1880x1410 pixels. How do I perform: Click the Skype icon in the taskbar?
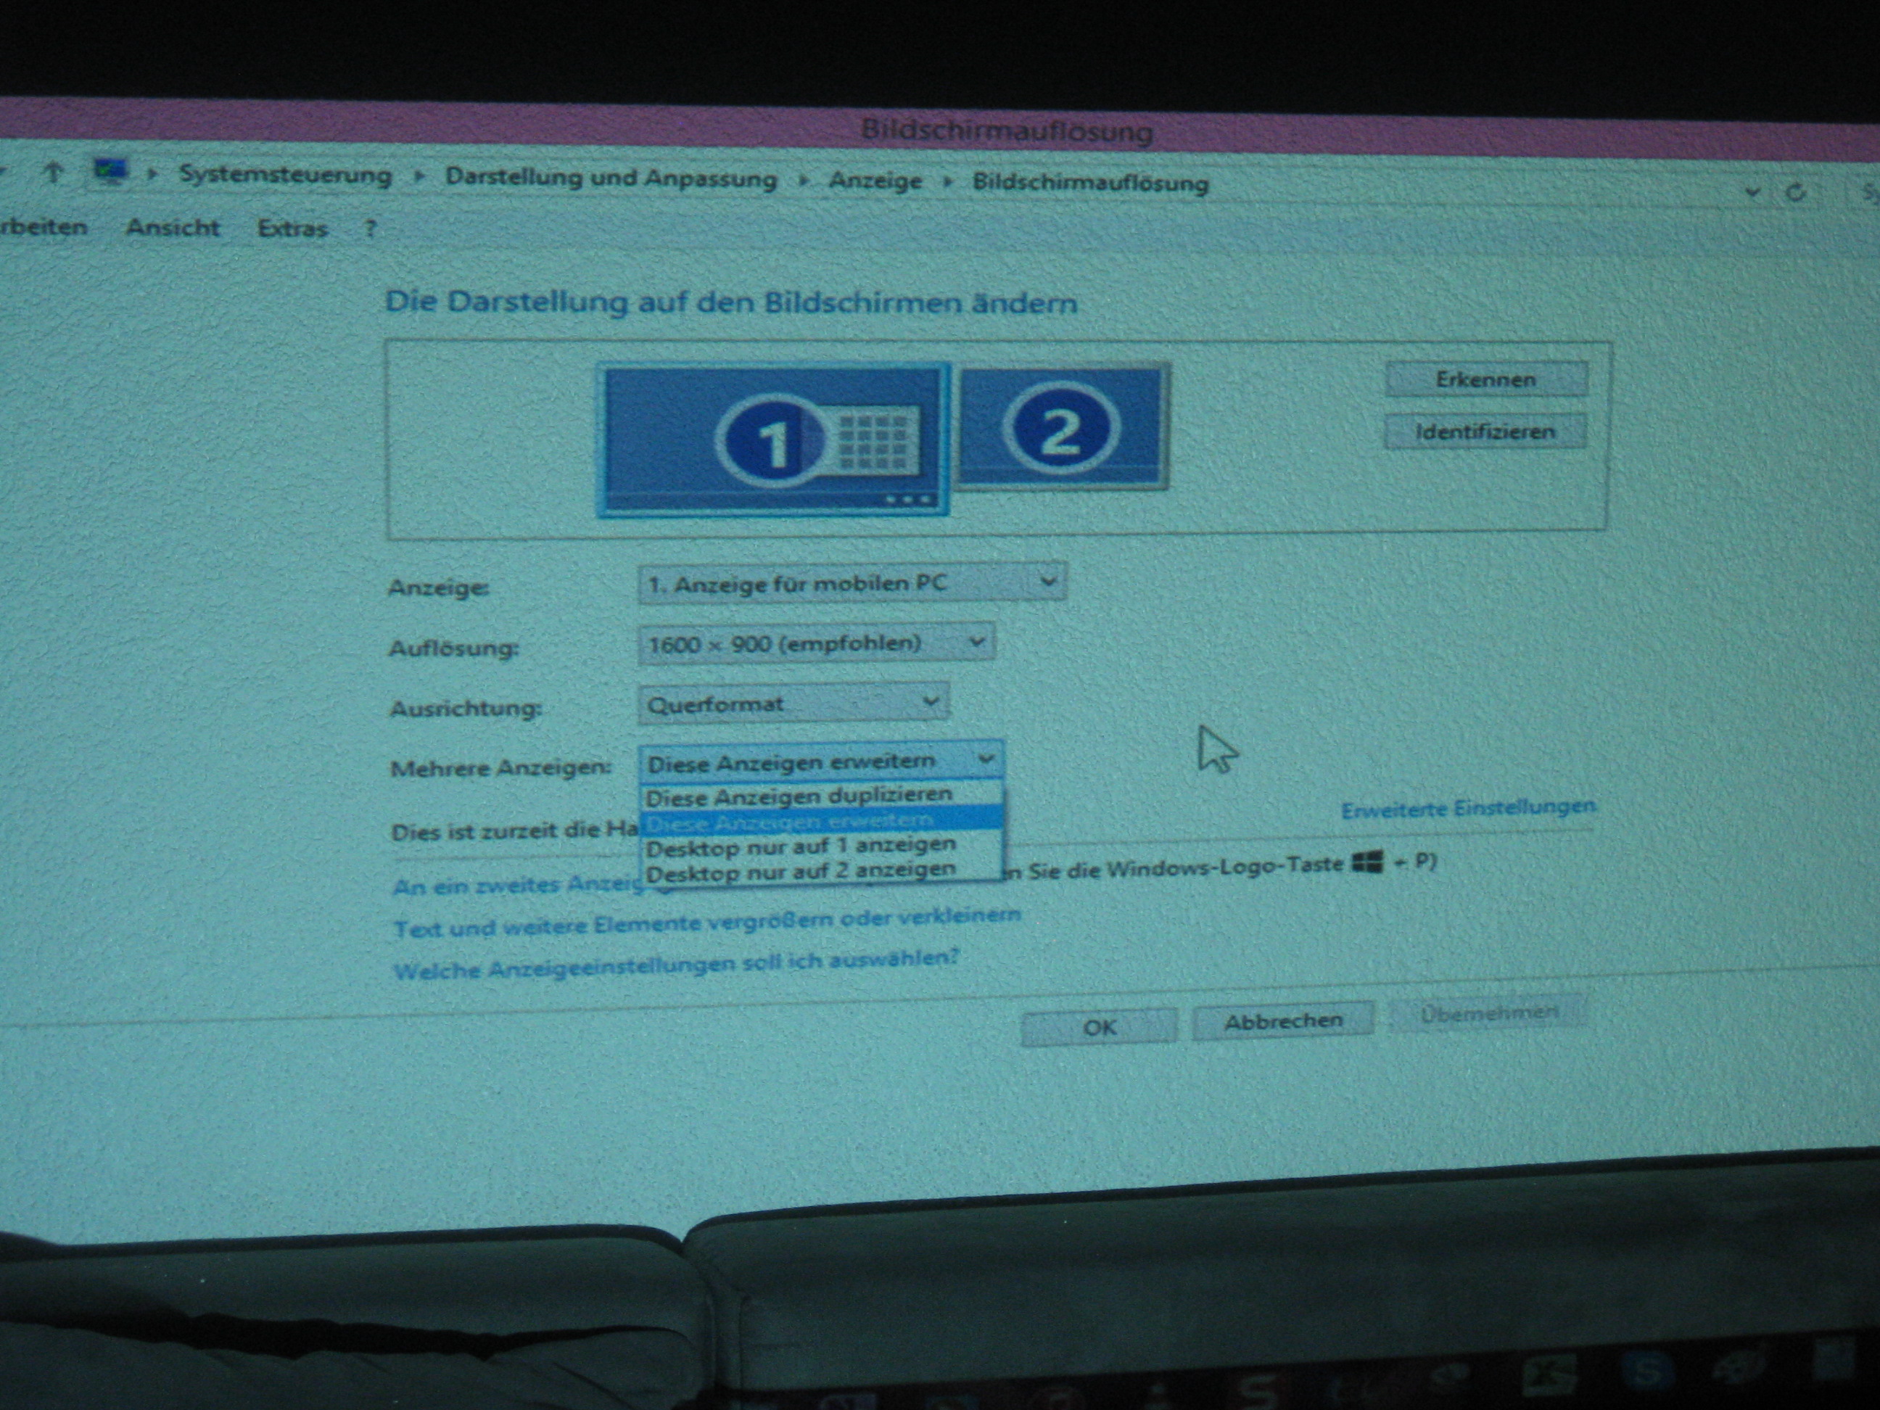[x=1648, y=1370]
